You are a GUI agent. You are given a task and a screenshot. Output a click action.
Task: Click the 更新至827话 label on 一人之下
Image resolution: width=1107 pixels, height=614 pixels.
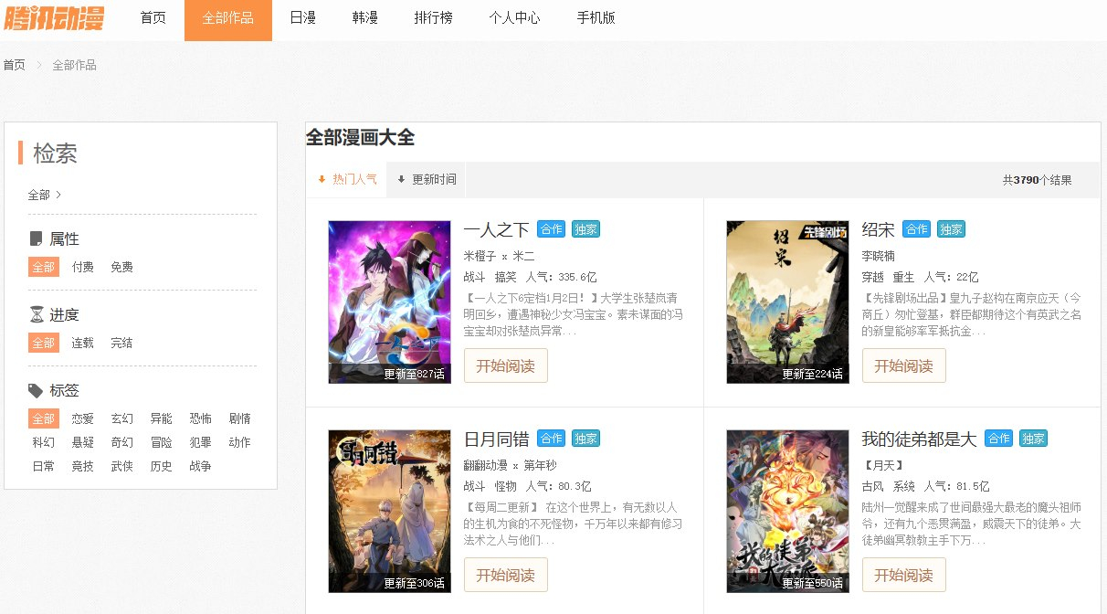(414, 374)
